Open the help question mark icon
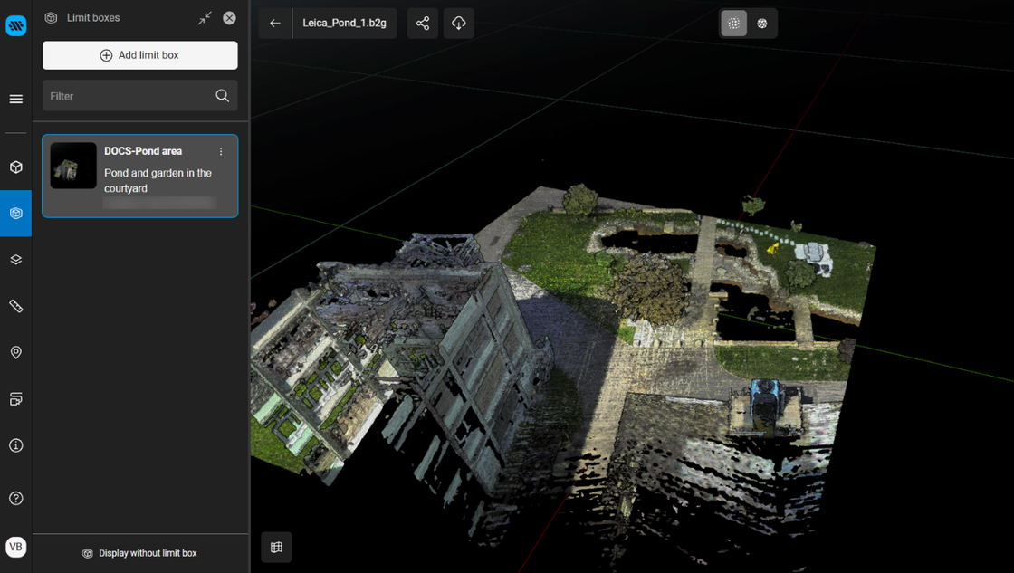 16,499
